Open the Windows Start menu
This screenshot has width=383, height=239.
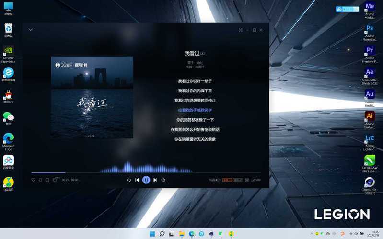(152, 234)
